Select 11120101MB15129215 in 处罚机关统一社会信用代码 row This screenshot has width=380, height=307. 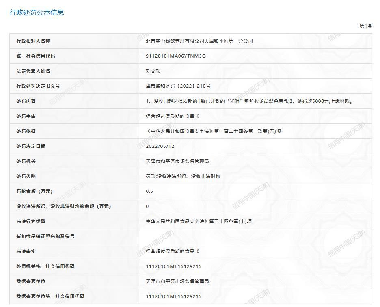[x=173, y=266]
